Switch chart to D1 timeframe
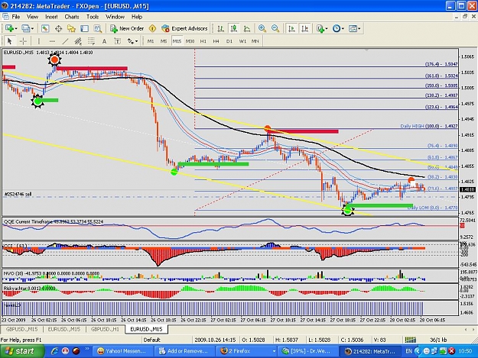Image resolution: width=478 pixels, height=358 pixels. [229, 41]
